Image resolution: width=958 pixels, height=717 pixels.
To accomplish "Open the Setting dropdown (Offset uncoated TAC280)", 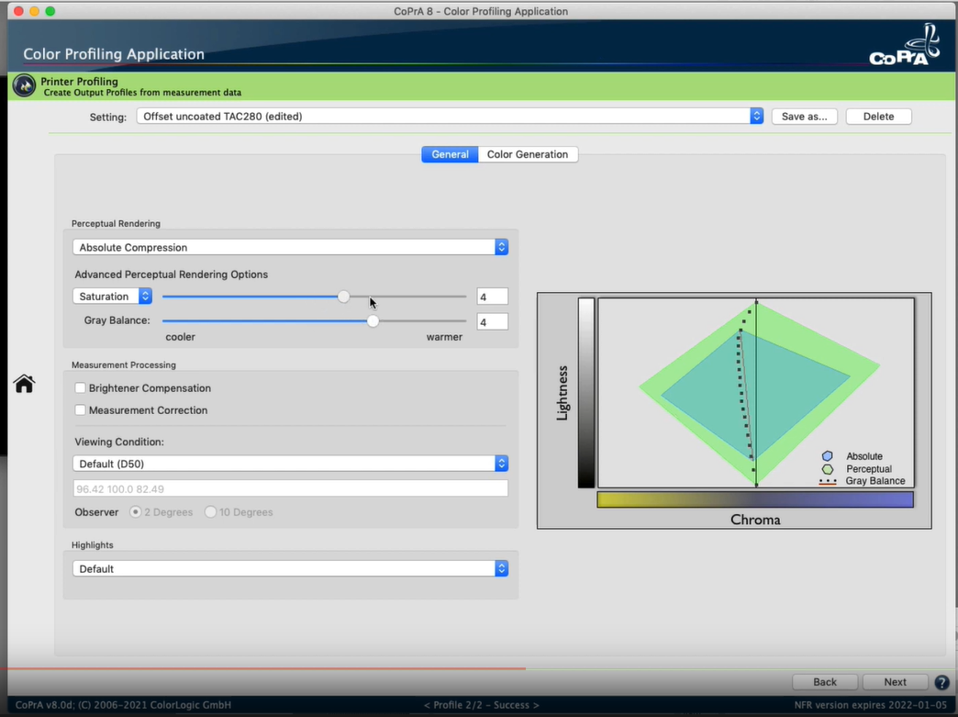I will [450, 117].
